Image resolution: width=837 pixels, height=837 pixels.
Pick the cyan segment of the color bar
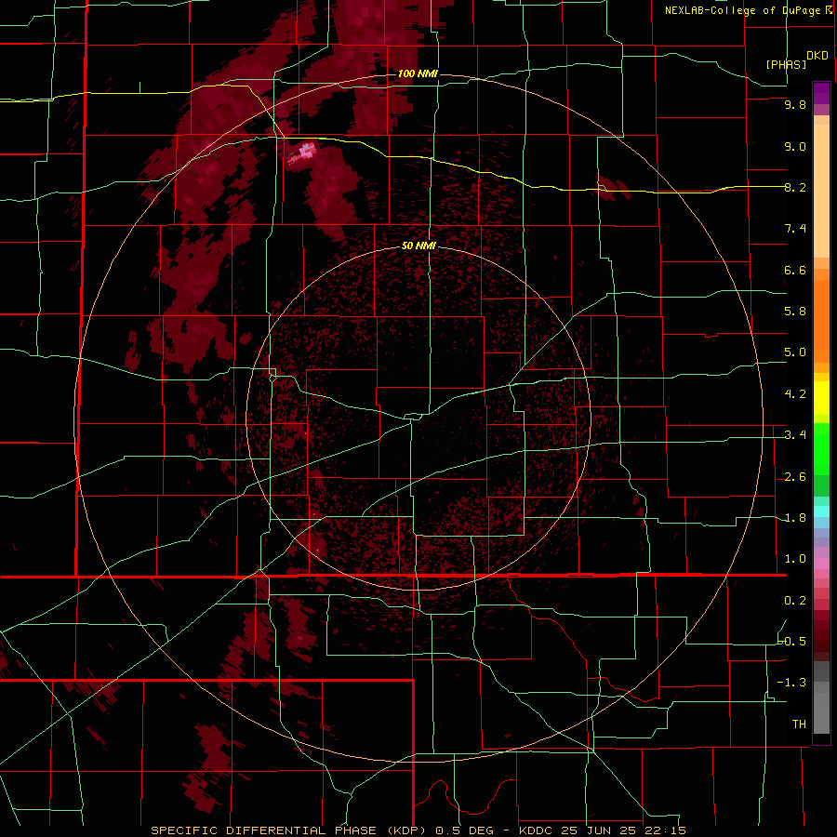coord(821,511)
